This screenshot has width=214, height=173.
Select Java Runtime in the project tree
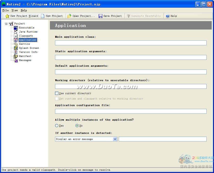point(28,32)
